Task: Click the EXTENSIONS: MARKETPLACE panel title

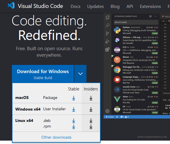Action: (126, 16)
